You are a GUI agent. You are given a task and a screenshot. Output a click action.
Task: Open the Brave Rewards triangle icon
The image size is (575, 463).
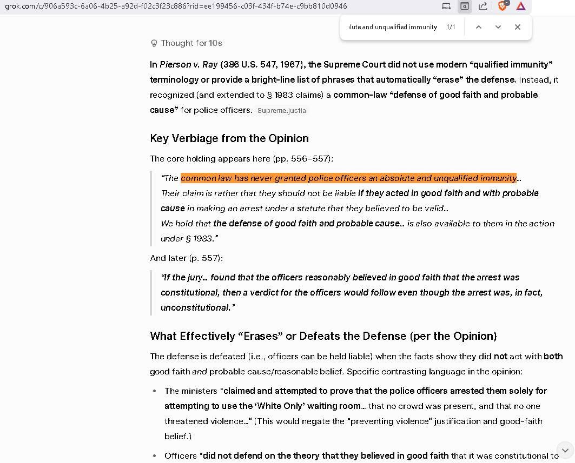[x=521, y=6]
